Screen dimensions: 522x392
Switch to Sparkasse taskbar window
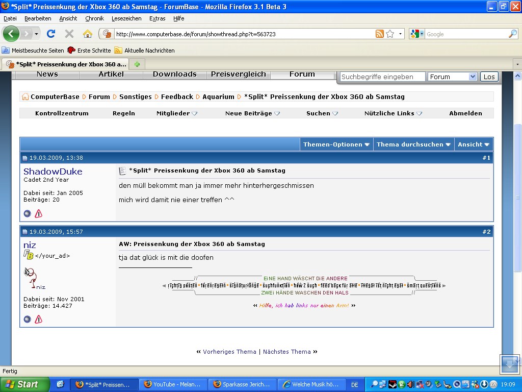coord(242,384)
